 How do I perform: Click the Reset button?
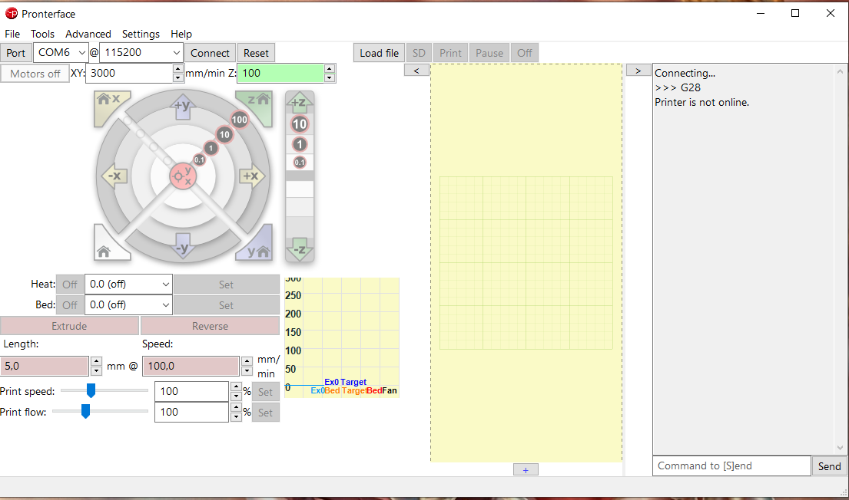pos(256,53)
